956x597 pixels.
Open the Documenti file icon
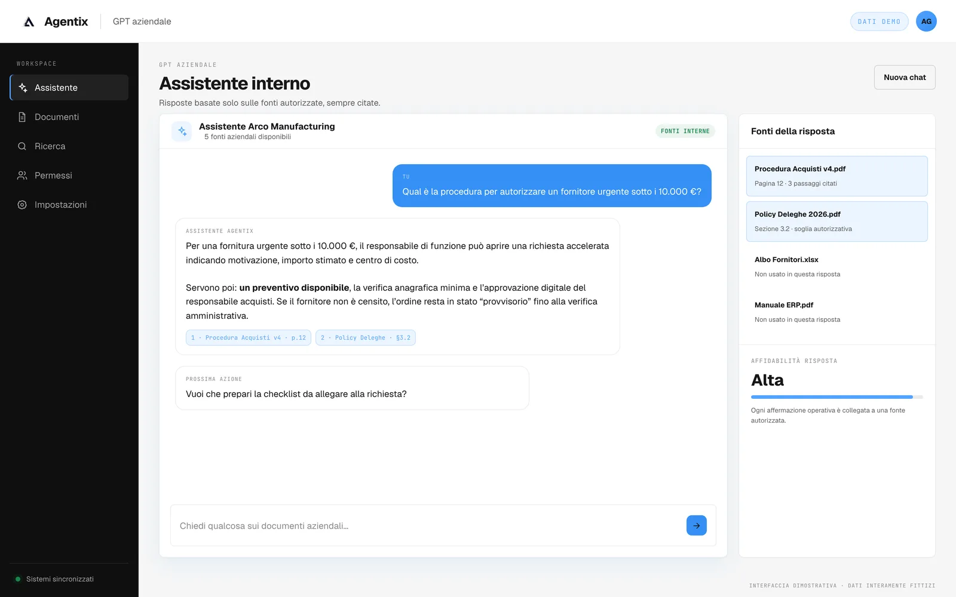point(22,117)
